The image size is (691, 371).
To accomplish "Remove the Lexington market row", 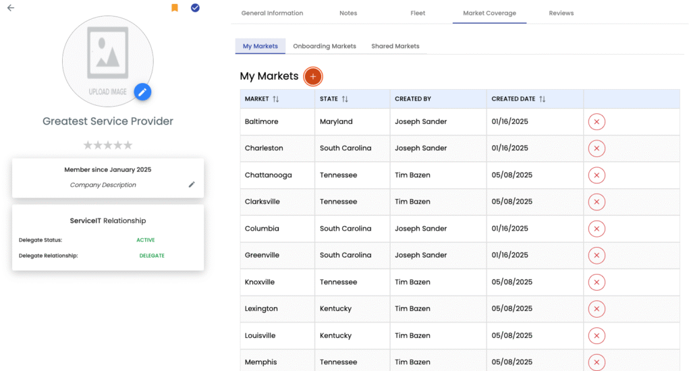I will 597,309.
